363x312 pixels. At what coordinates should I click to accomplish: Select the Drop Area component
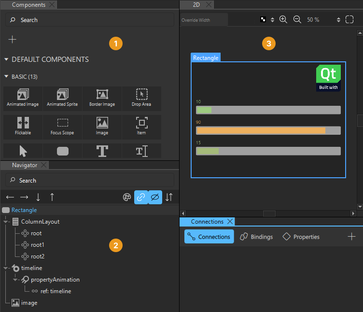[x=141, y=98]
